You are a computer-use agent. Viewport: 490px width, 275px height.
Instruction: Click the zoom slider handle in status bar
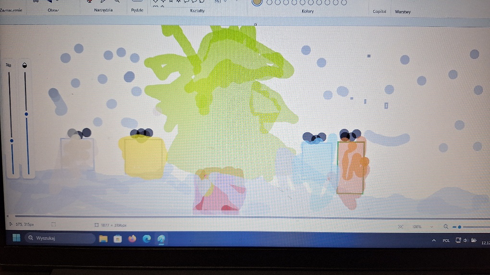459,227
